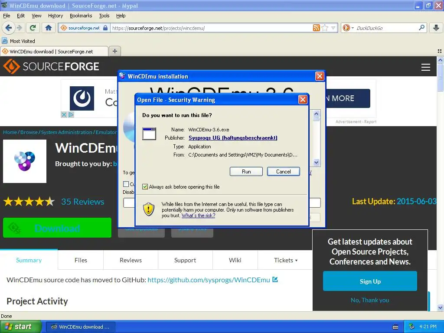Switch to the Reviews tab

click(x=131, y=260)
